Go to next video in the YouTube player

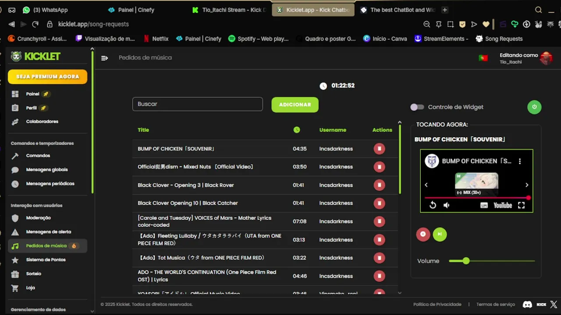527,185
